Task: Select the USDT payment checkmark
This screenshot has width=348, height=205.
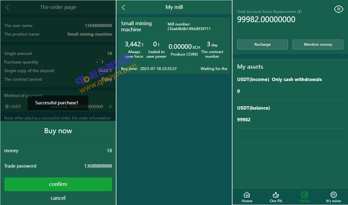Action: [110, 106]
